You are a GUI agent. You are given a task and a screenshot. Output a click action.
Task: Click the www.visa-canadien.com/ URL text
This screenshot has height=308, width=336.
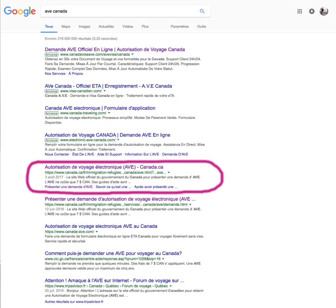(x=81, y=91)
